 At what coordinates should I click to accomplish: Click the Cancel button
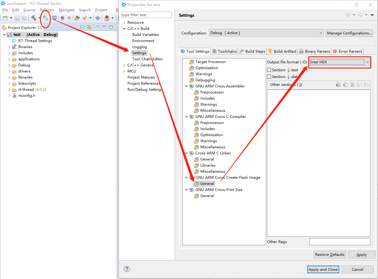tap(358, 269)
